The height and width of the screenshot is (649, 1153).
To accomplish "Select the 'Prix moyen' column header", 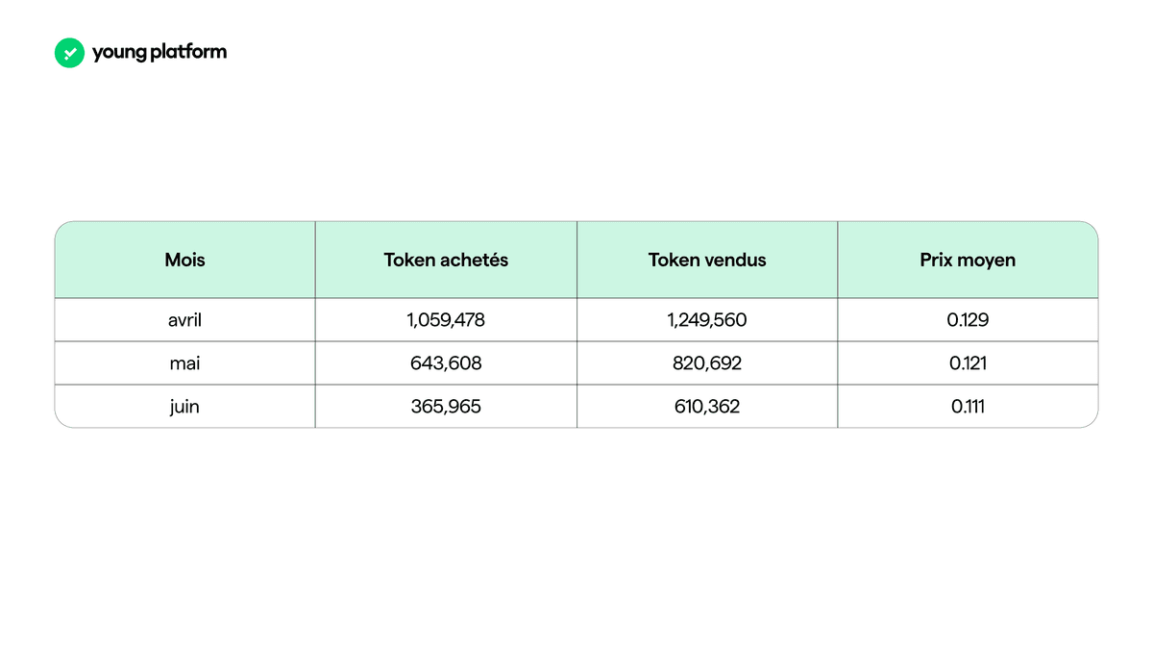I will (968, 260).
